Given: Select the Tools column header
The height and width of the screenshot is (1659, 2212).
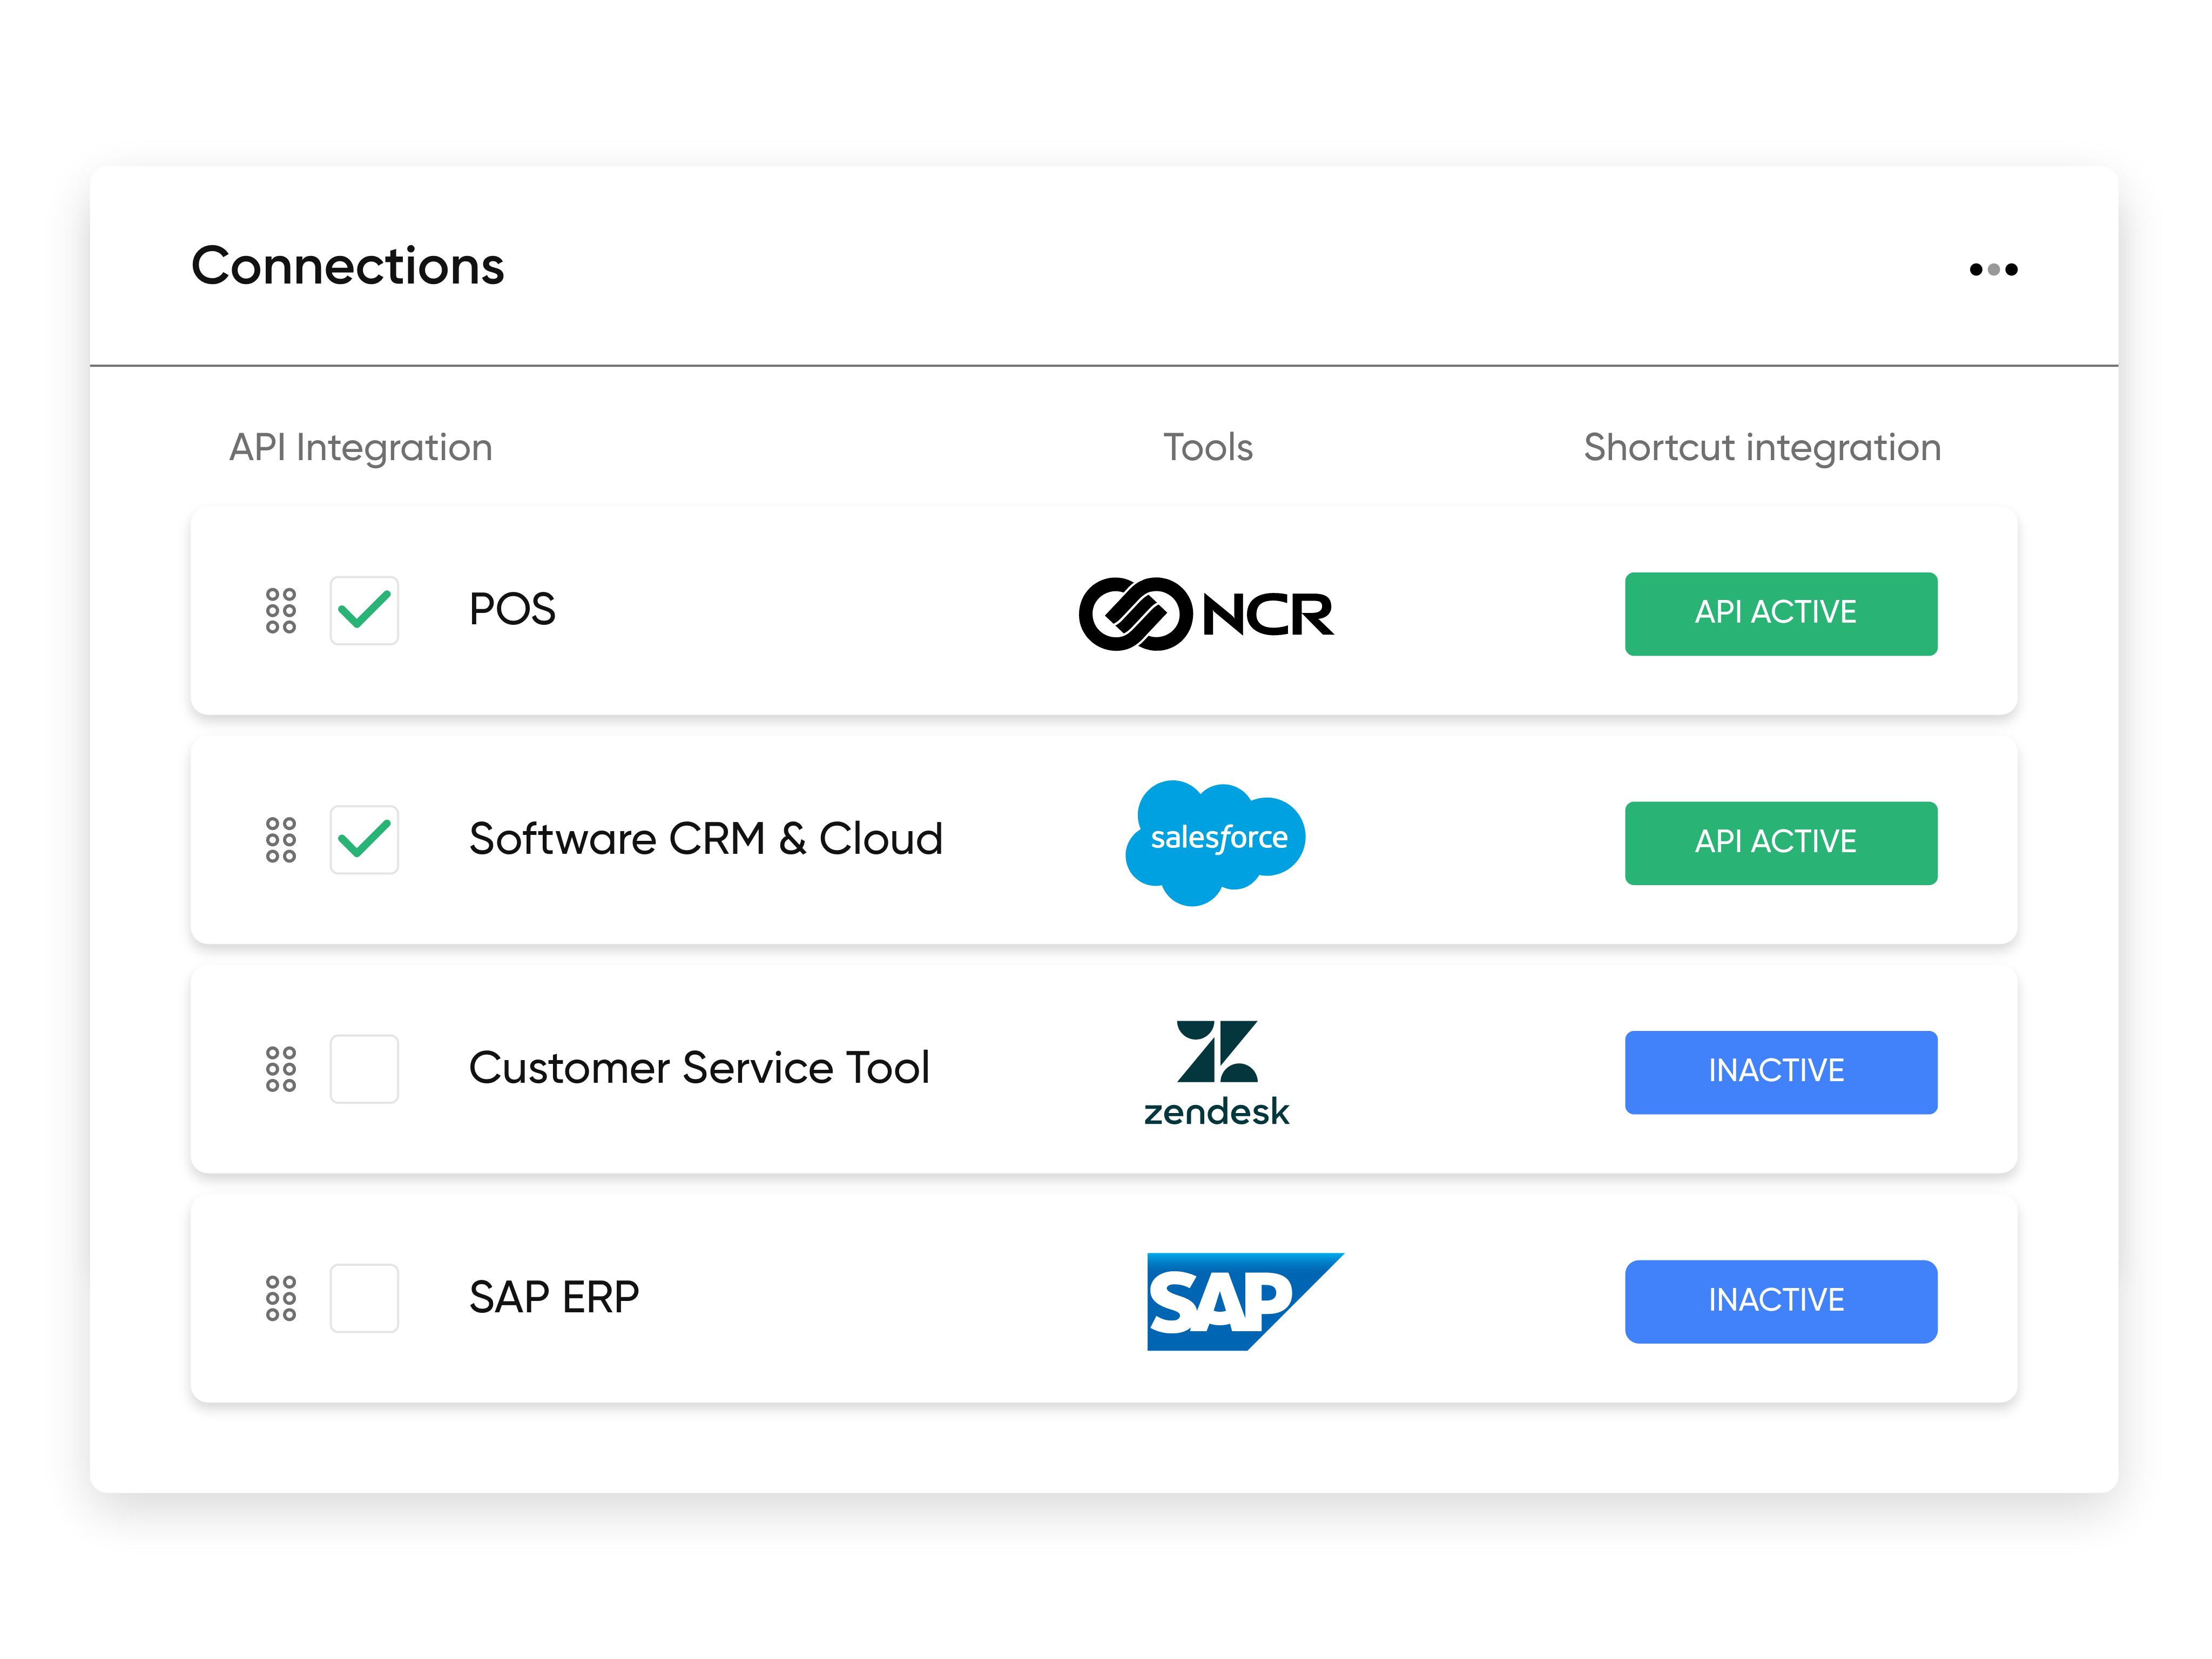Looking at the screenshot, I should pyautogui.click(x=1207, y=448).
